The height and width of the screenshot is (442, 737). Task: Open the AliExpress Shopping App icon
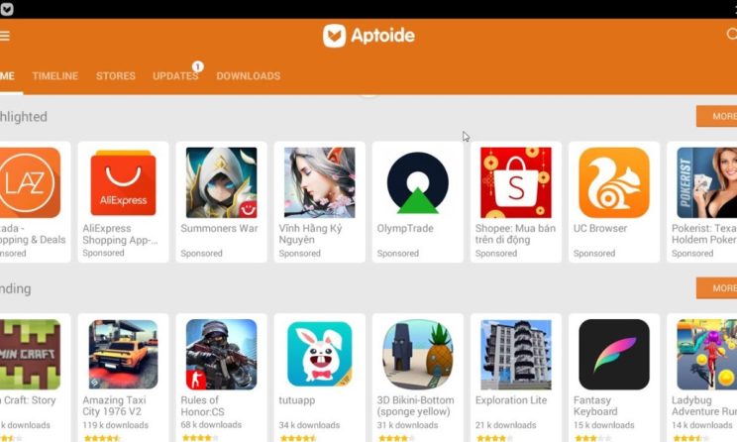coord(123,182)
